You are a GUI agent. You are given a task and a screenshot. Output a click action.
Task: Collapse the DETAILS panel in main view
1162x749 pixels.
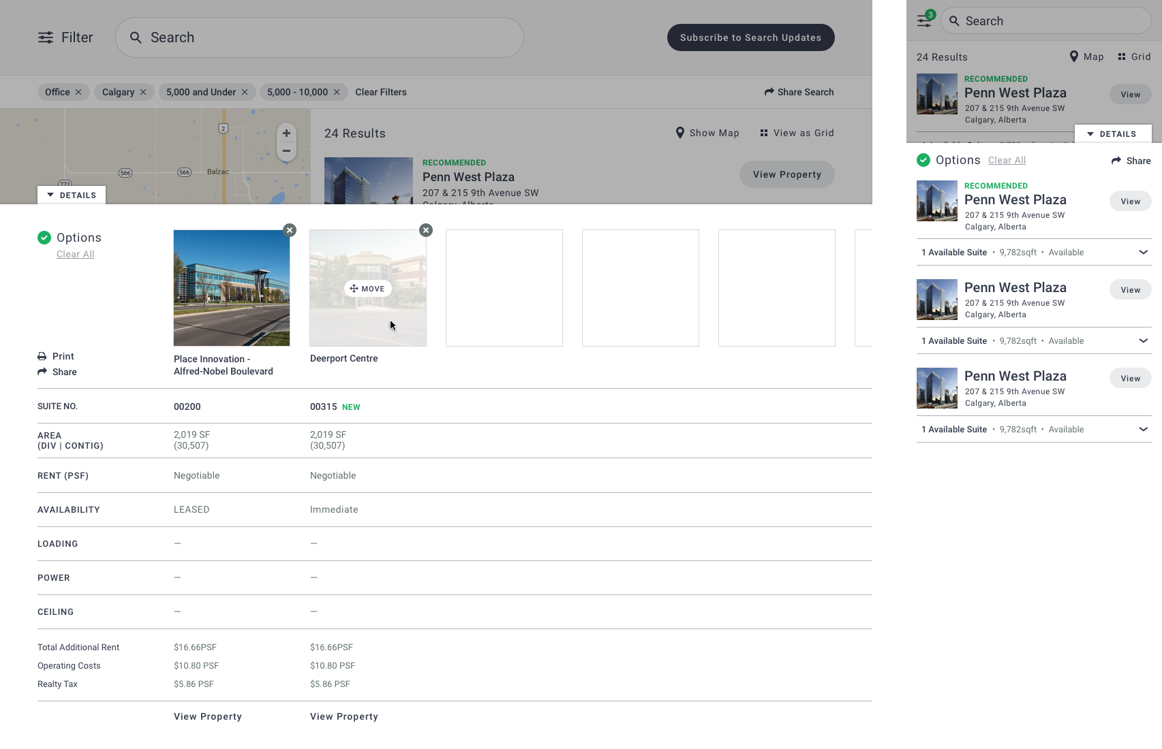pyautogui.click(x=72, y=195)
